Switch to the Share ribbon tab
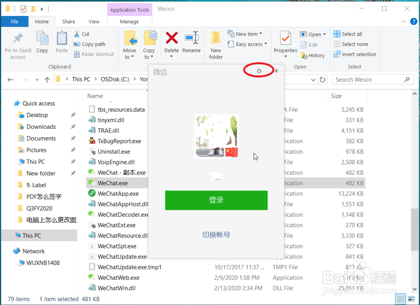420x305 pixels. point(68,22)
